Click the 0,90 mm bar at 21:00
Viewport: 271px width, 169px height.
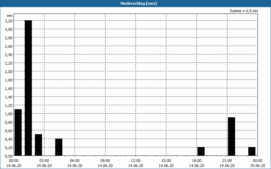coord(232,137)
